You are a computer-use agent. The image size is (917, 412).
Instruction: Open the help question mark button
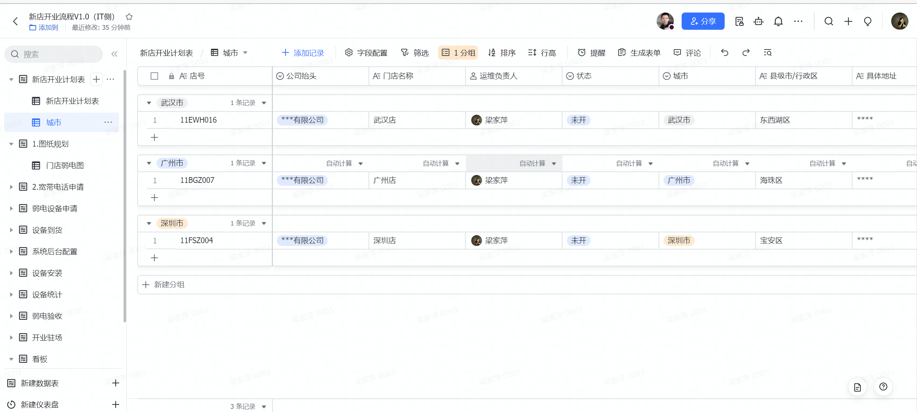883,387
